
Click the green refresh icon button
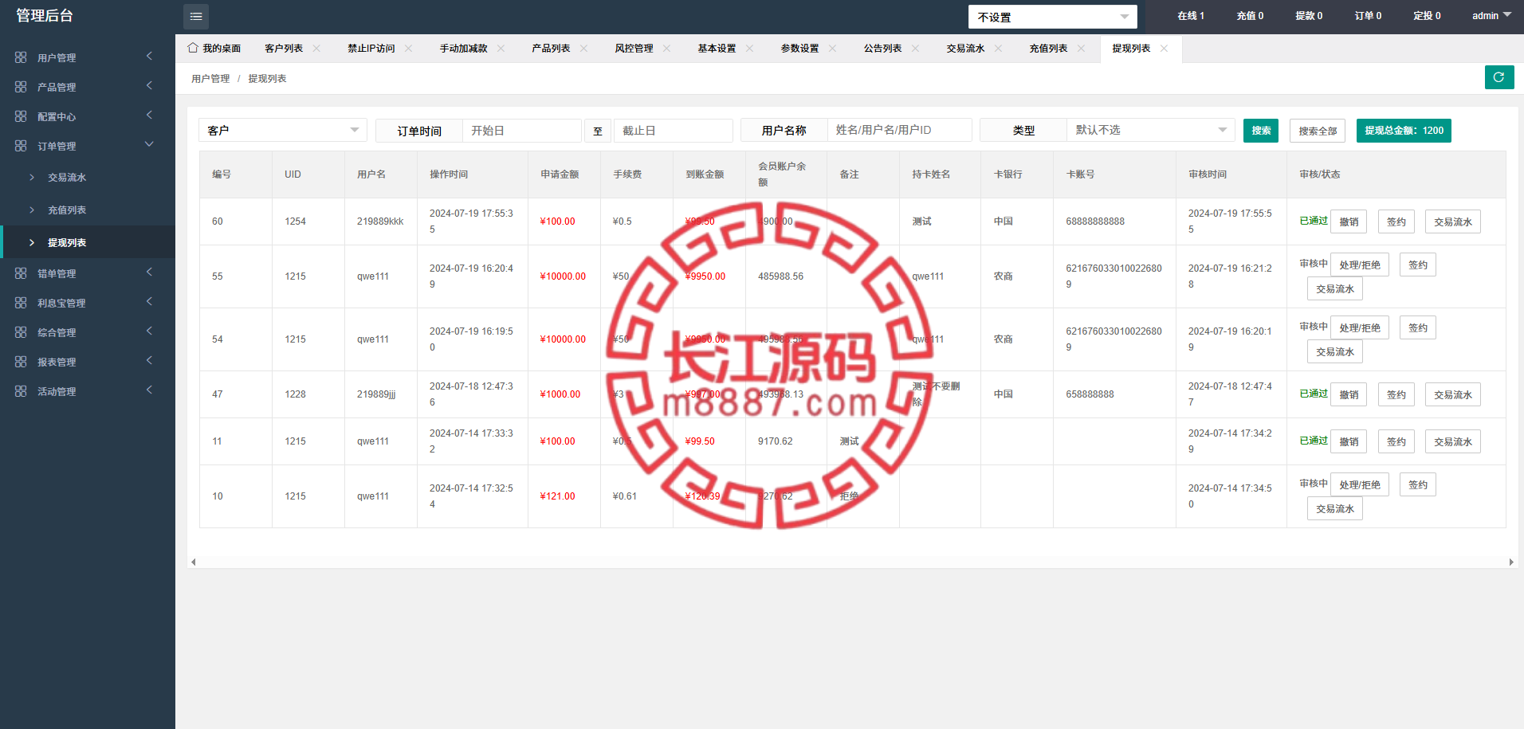tap(1499, 77)
